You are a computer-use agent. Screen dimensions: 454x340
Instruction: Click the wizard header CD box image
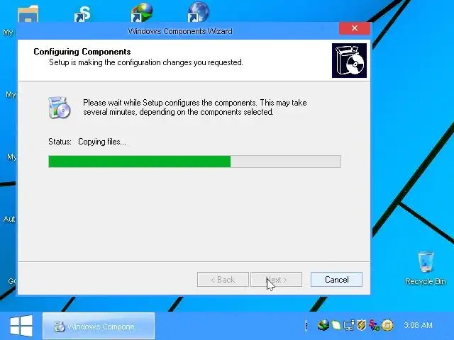coord(349,60)
